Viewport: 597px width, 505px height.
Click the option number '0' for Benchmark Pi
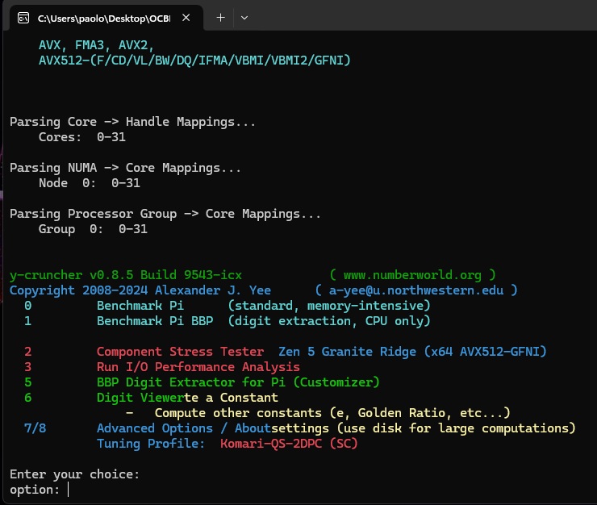[x=27, y=306]
